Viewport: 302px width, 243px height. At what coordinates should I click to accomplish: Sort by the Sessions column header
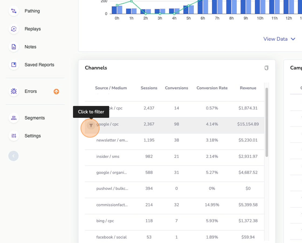click(149, 88)
